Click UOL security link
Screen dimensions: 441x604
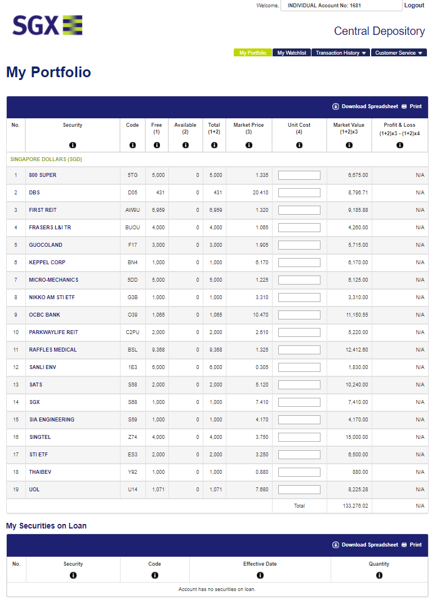34,489
